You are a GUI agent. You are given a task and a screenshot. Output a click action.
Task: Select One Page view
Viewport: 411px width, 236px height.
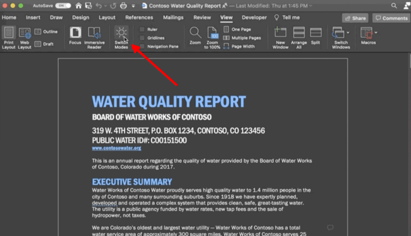237,30
